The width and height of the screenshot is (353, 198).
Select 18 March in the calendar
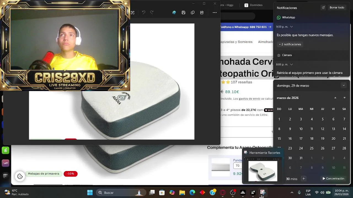[x=312, y=139]
